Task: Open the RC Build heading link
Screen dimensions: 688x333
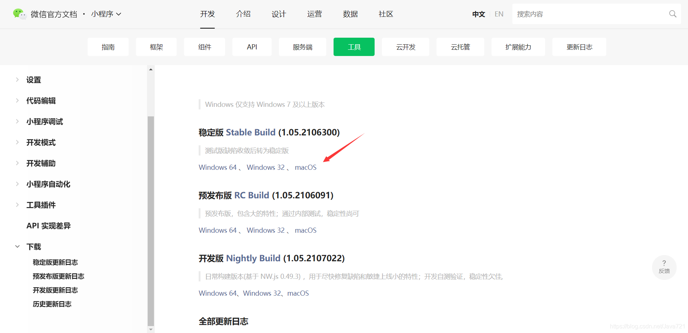Action: tap(252, 195)
